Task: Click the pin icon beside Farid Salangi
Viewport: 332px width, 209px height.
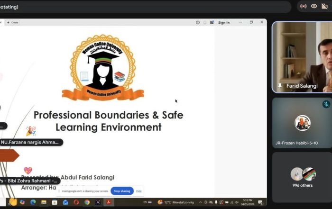Action: pos(281,86)
